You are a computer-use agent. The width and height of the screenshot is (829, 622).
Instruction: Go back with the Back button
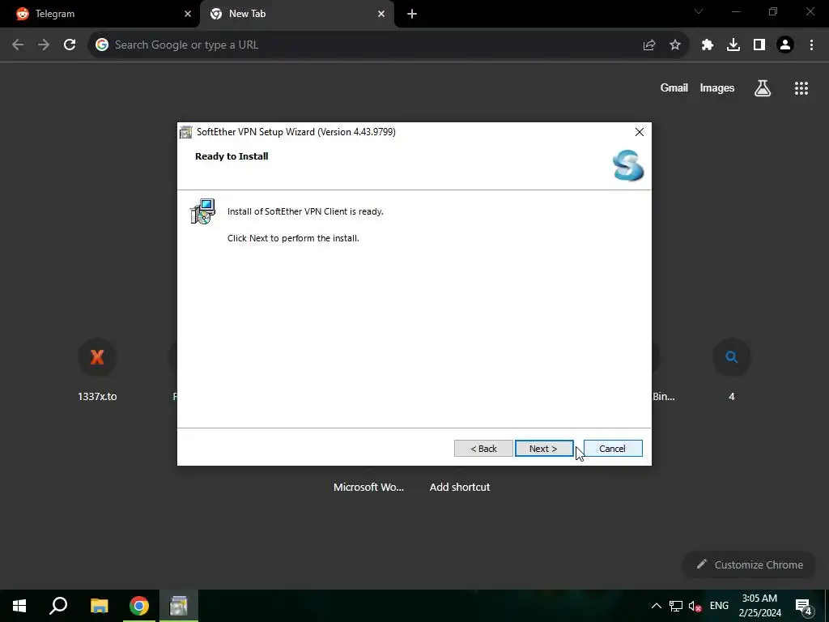pos(483,449)
